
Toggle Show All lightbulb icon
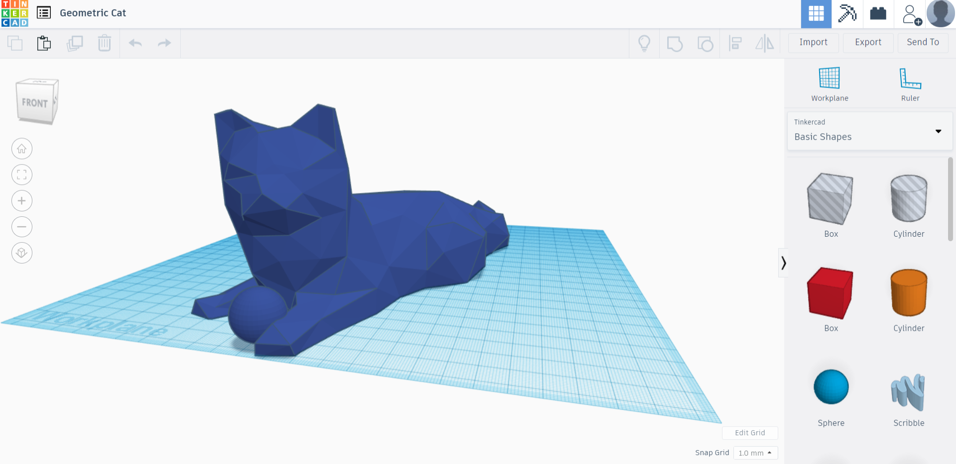click(x=644, y=43)
